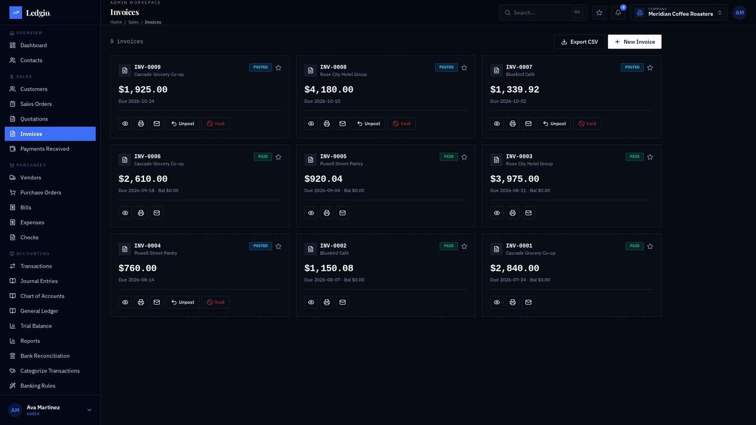This screenshot has width=756, height=425.
Task: Toggle star on invoice INV-0004
Action: point(278,246)
